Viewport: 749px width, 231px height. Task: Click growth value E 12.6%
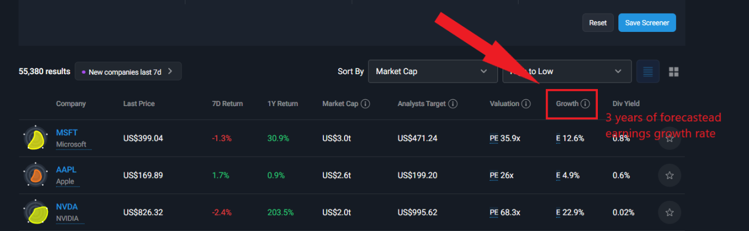click(570, 138)
